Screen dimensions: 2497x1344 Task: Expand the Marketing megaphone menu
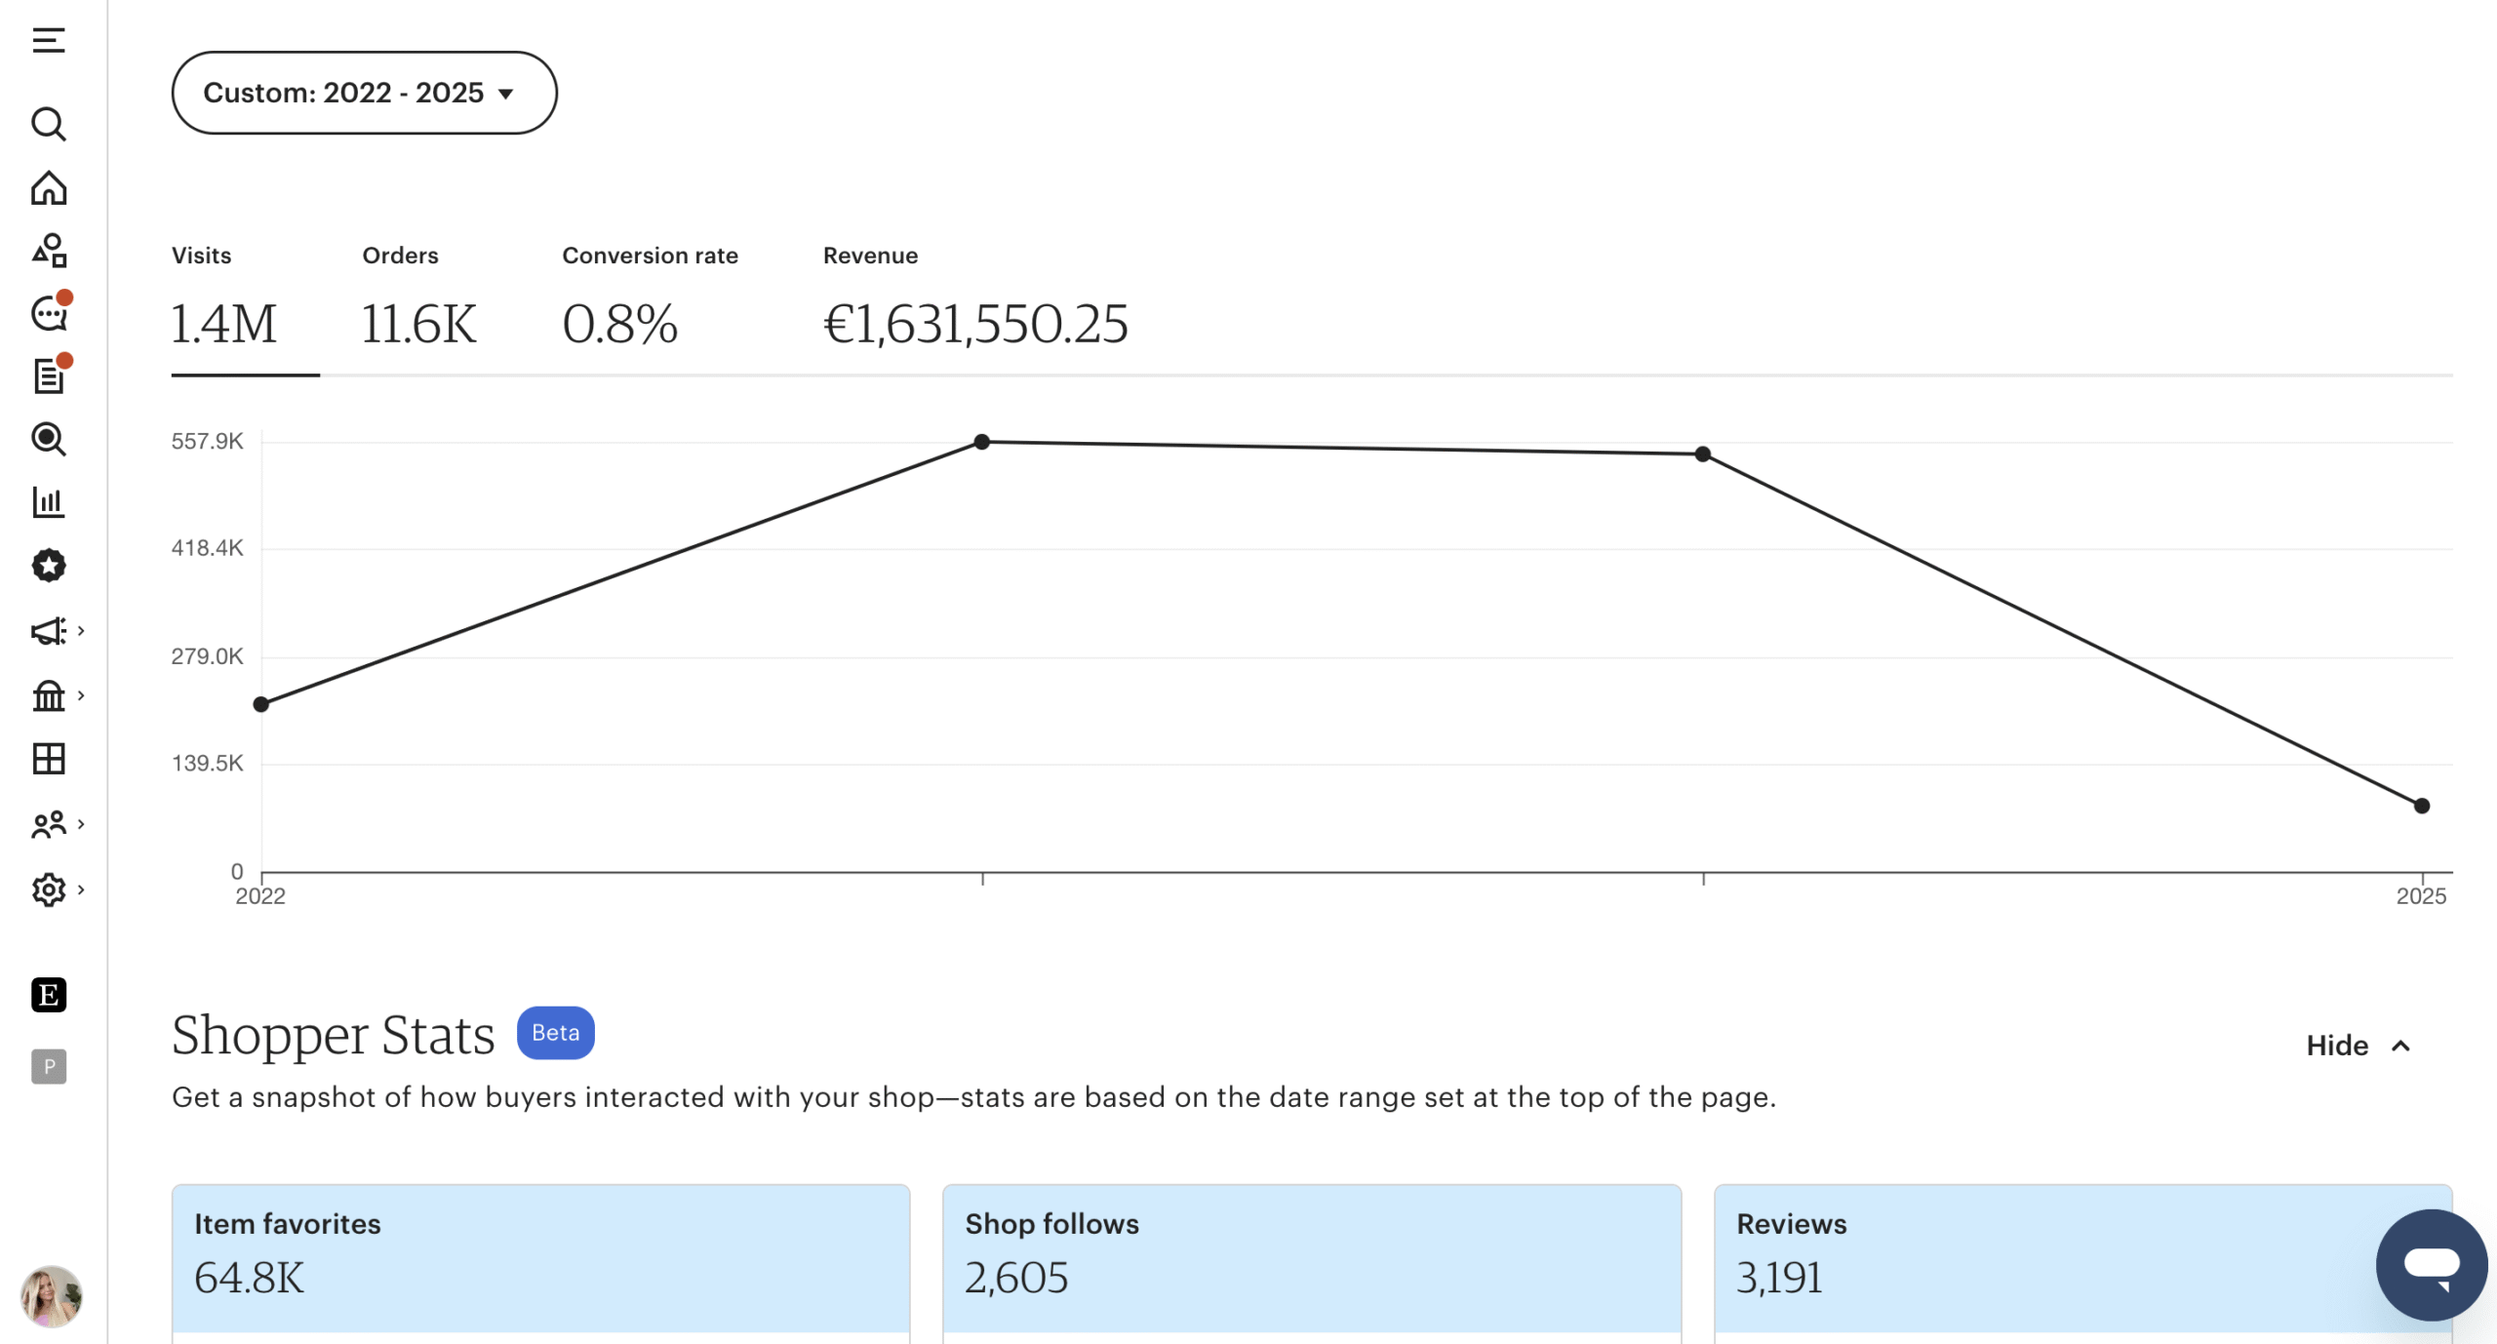(56, 631)
